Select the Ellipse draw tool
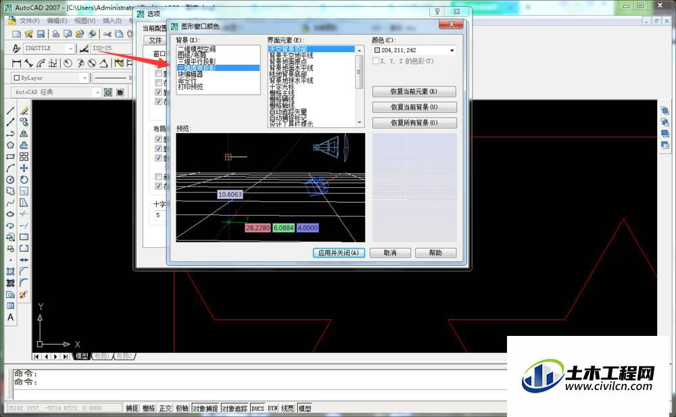676x417 pixels. (x=11, y=214)
